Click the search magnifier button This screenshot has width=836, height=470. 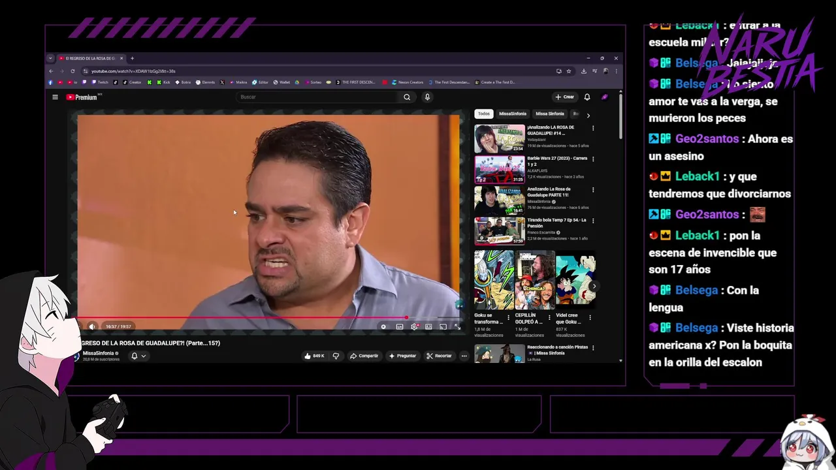point(407,97)
